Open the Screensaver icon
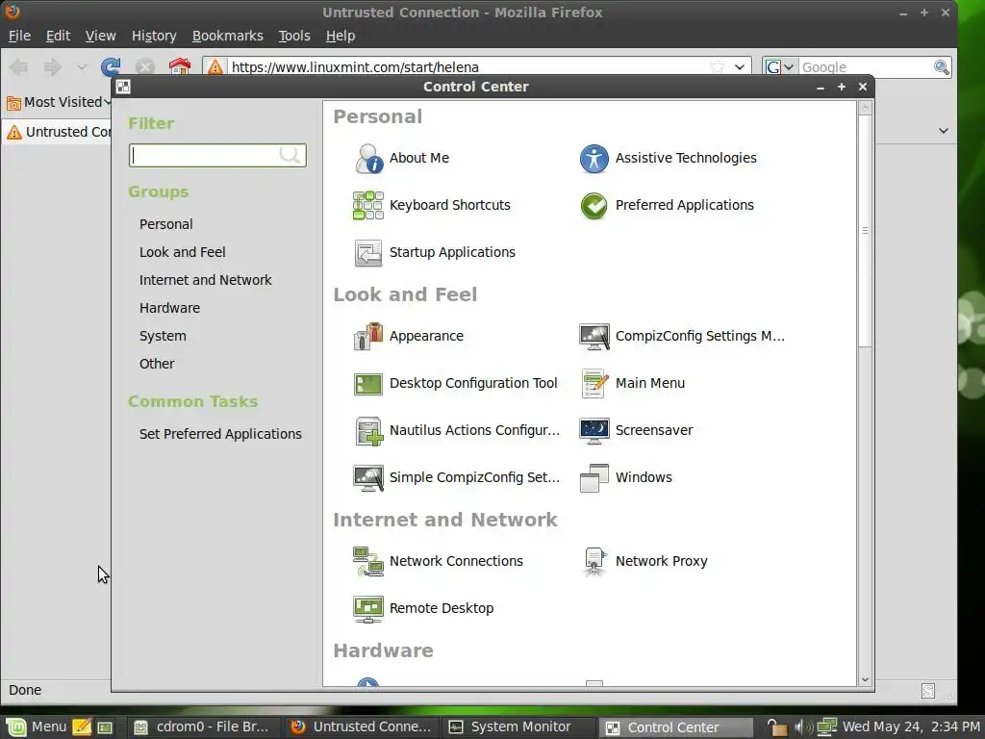The width and height of the screenshot is (985, 739). tap(594, 430)
